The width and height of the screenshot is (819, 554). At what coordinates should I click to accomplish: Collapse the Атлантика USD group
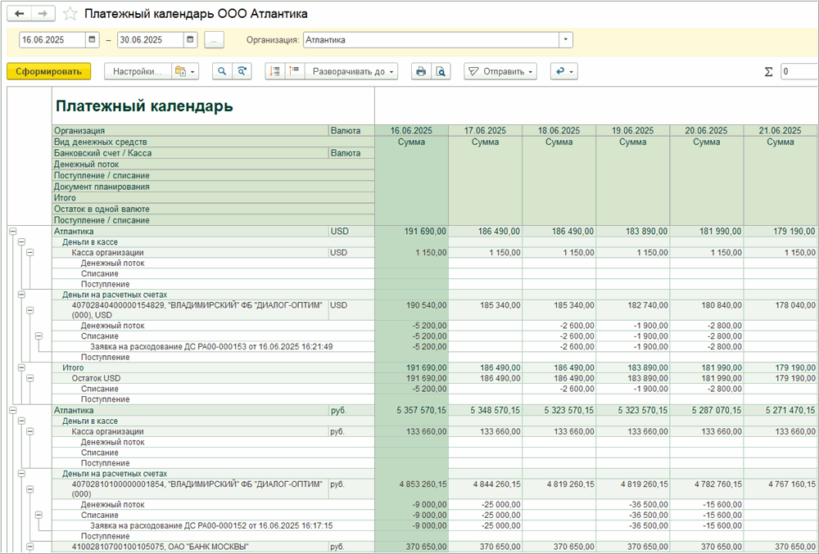point(12,232)
